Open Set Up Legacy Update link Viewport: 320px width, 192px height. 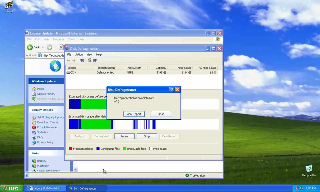50,117
